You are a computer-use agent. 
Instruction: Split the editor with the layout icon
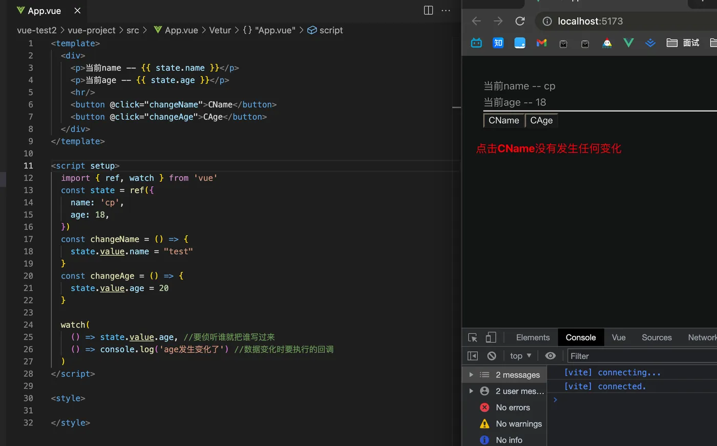pos(429,10)
